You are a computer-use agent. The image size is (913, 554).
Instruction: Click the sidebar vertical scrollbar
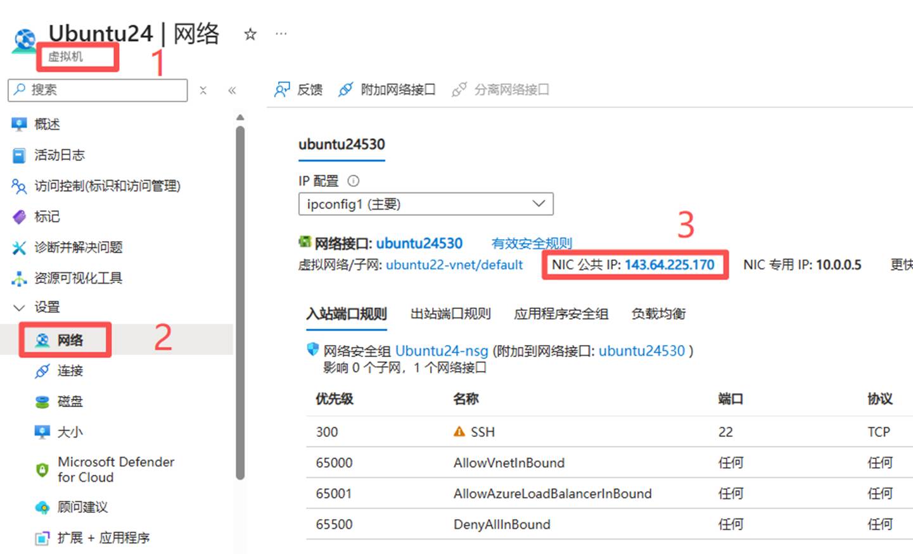pos(240,303)
